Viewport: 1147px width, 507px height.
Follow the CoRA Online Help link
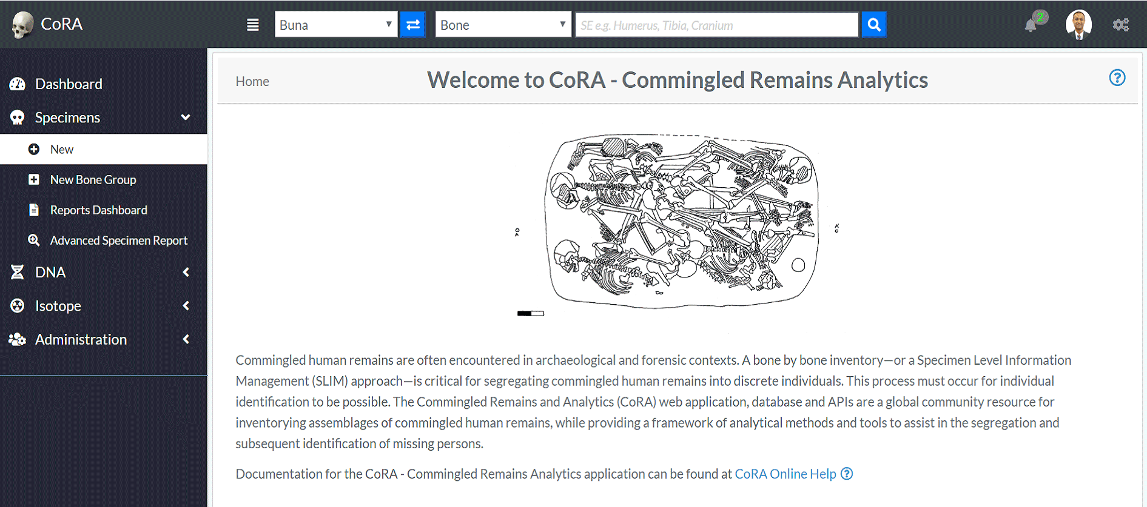(785, 474)
